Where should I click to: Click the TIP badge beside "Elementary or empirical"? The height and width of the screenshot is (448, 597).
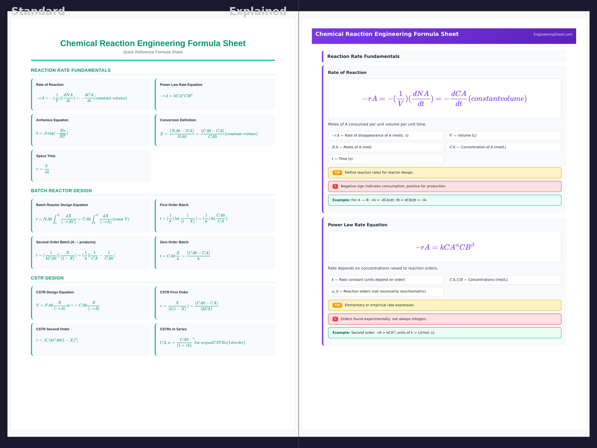[x=337, y=305]
